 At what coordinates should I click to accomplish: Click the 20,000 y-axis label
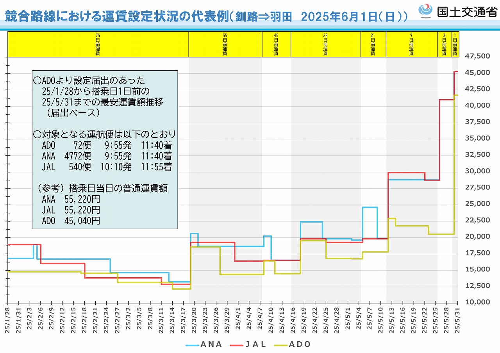477,237
